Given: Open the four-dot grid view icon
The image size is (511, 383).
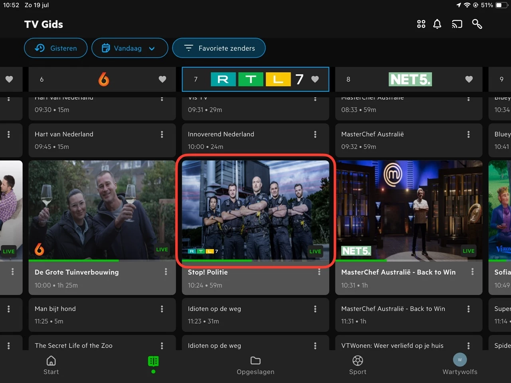Looking at the screenshot, I should click(421, 24).
